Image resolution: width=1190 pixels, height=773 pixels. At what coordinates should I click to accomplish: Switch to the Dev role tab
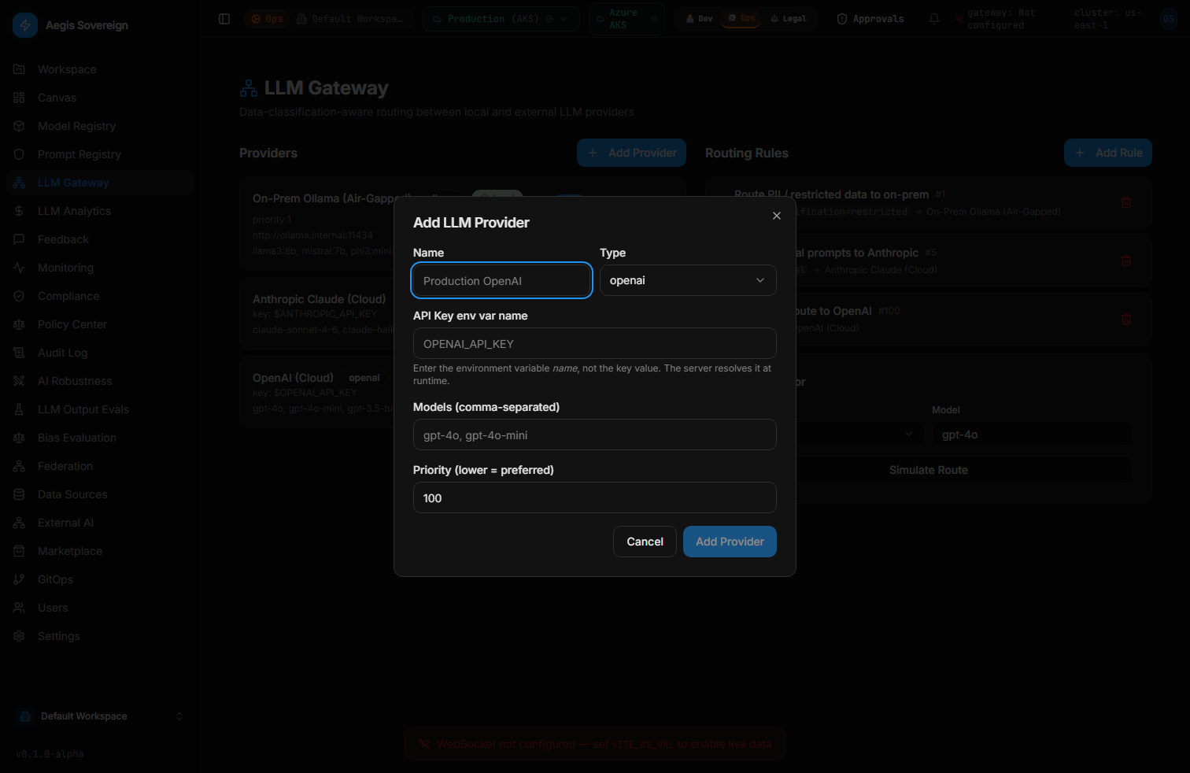pyautogui.click(x=699, y=19)
